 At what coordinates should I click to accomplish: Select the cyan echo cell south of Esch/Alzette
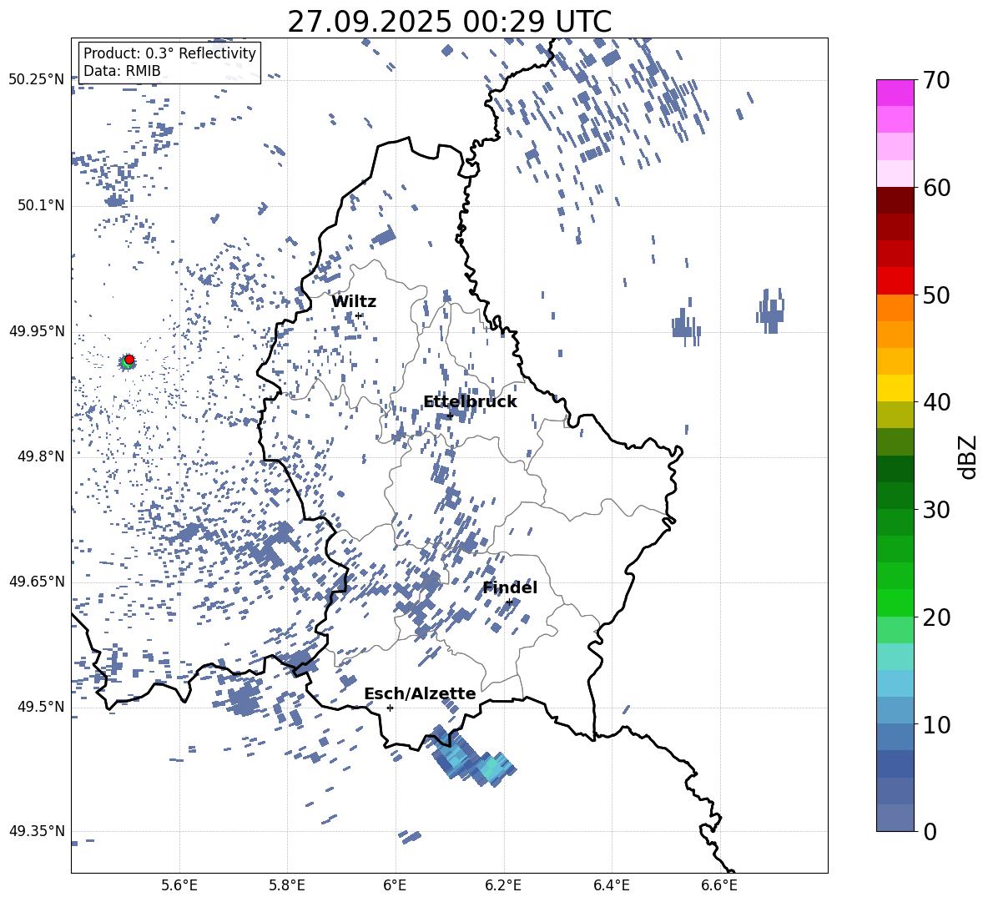click(x=491, y=766)
